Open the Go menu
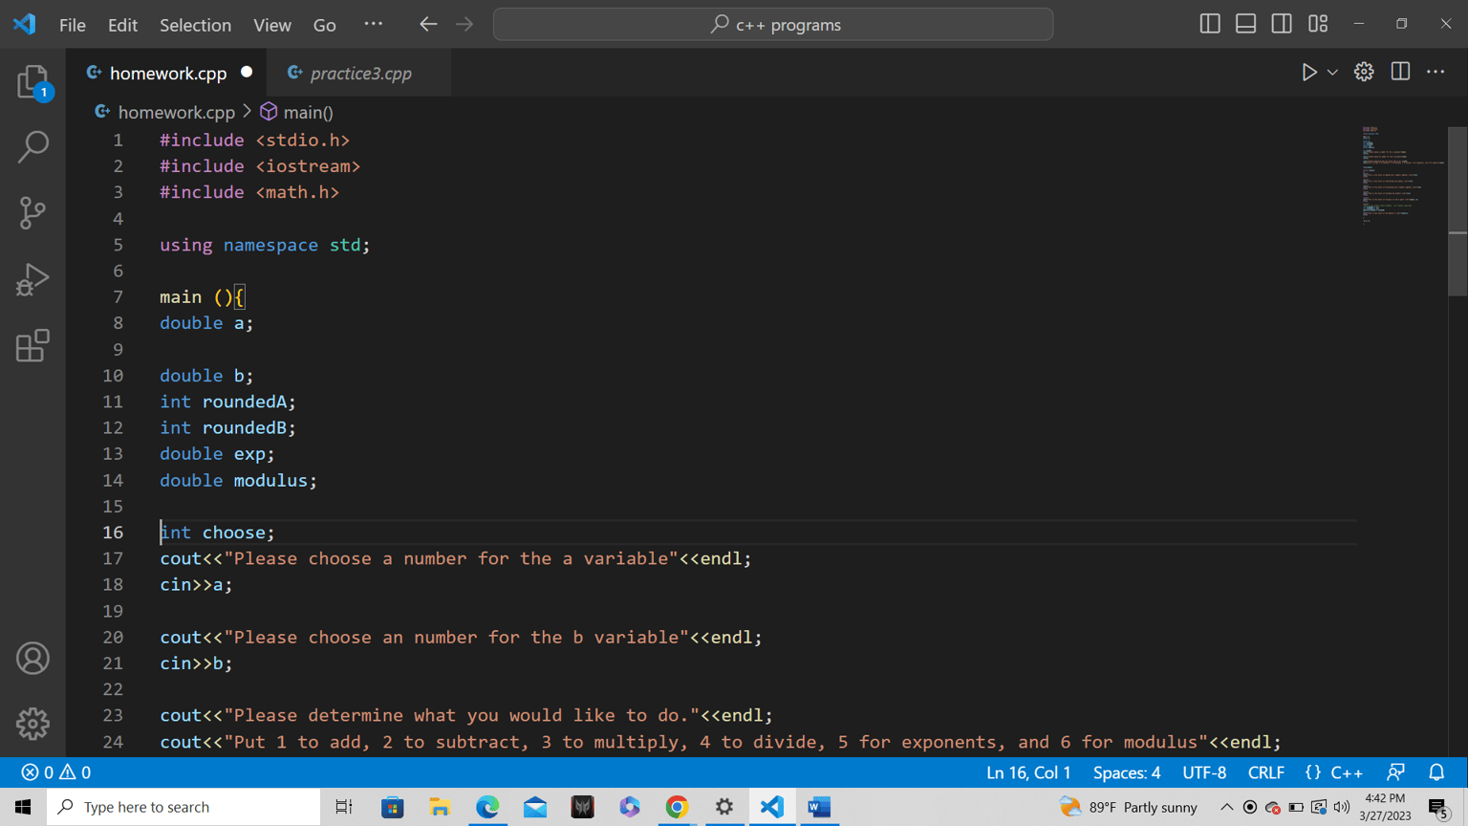Image resolution: width=1468 pixels, height=826 pixels. [325, 25]
